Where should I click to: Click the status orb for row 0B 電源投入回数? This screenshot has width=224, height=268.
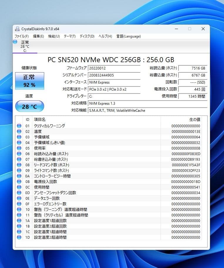point(19,182)
